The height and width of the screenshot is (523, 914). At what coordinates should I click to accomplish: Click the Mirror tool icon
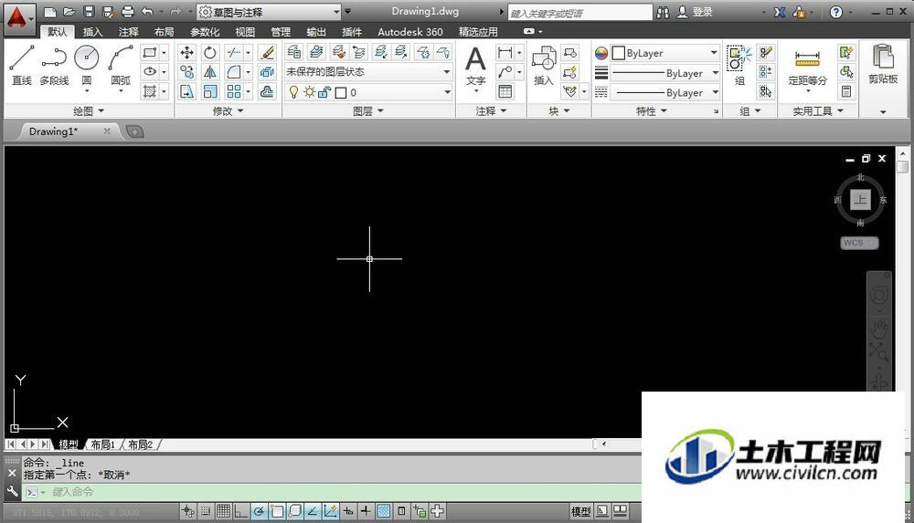[210, 71]
